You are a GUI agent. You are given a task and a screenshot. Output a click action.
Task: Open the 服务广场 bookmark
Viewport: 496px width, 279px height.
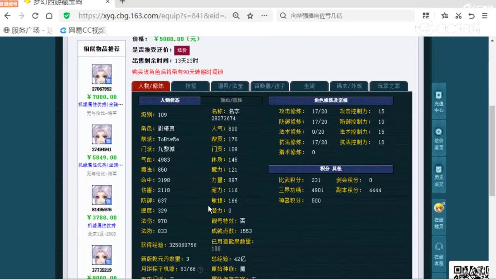(x=27, y=30)
